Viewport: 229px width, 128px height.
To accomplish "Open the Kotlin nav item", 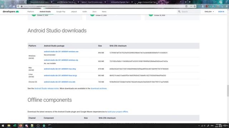I will point(85,12).
